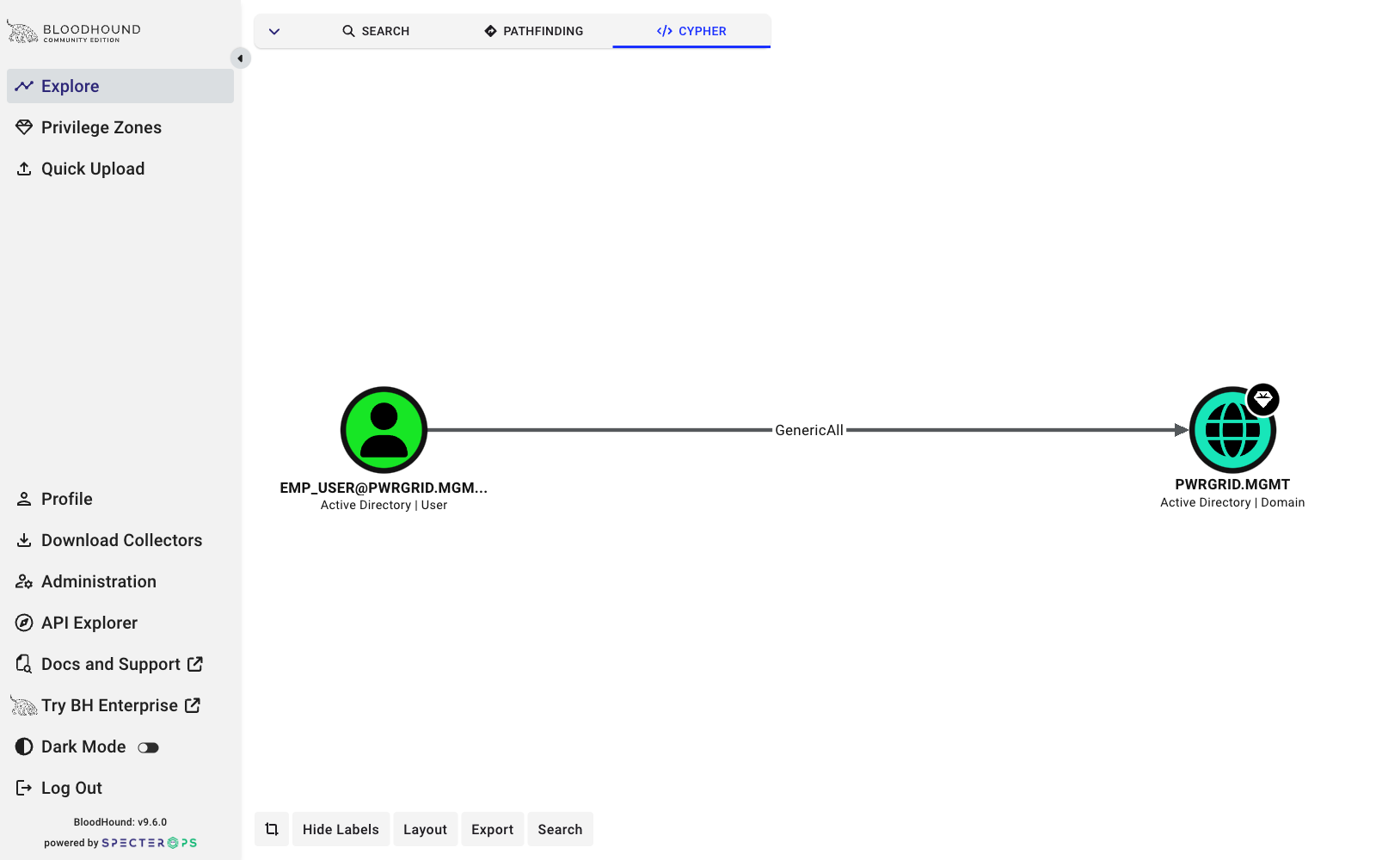Click the Download Collectors download icon
Screen dimensions: 1376x860
[24, 540]
